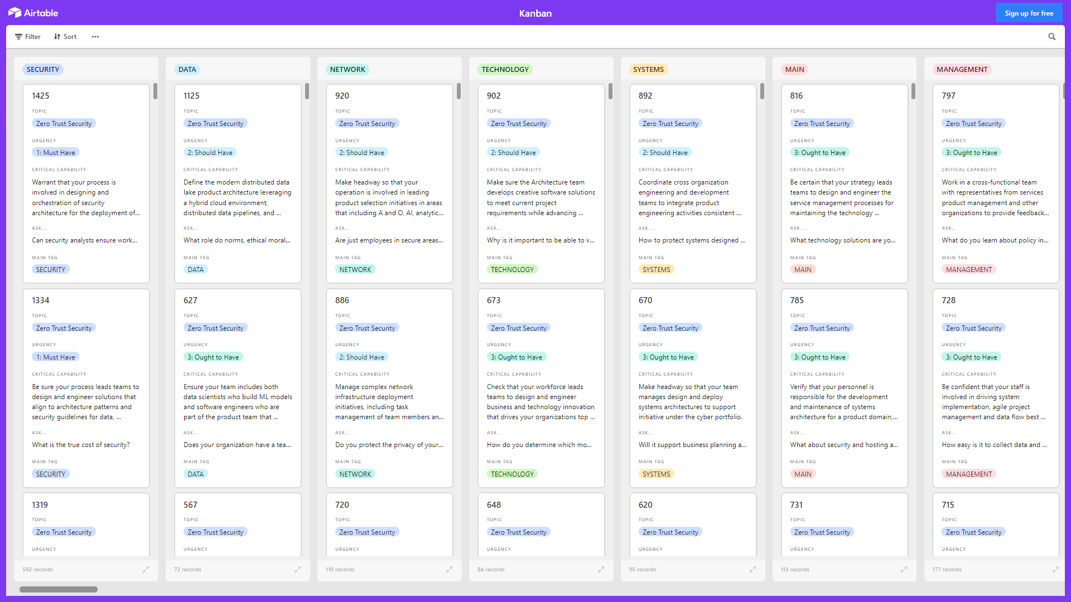The height and width of the screenshot is (602, 1071).
Task: Click the TECHNOLOGY column header tag
Action: pos(505,70)
